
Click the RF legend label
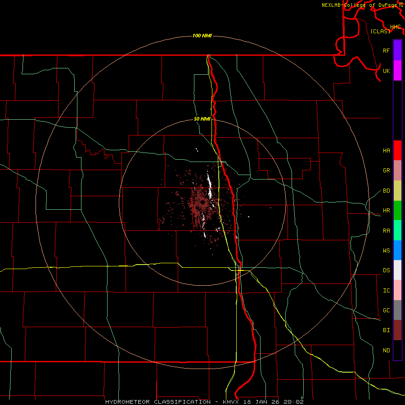(386, 50)
